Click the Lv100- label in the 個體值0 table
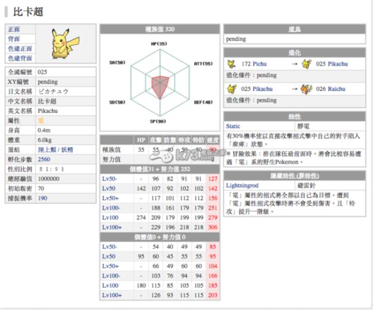Screen dimensions: 373x310 pos(111,276)
